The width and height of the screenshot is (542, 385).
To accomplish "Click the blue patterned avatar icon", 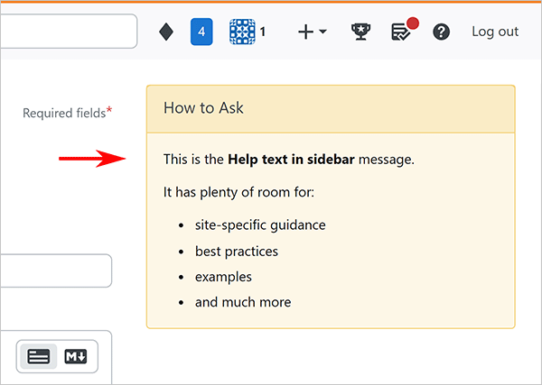I will [242, 32].
